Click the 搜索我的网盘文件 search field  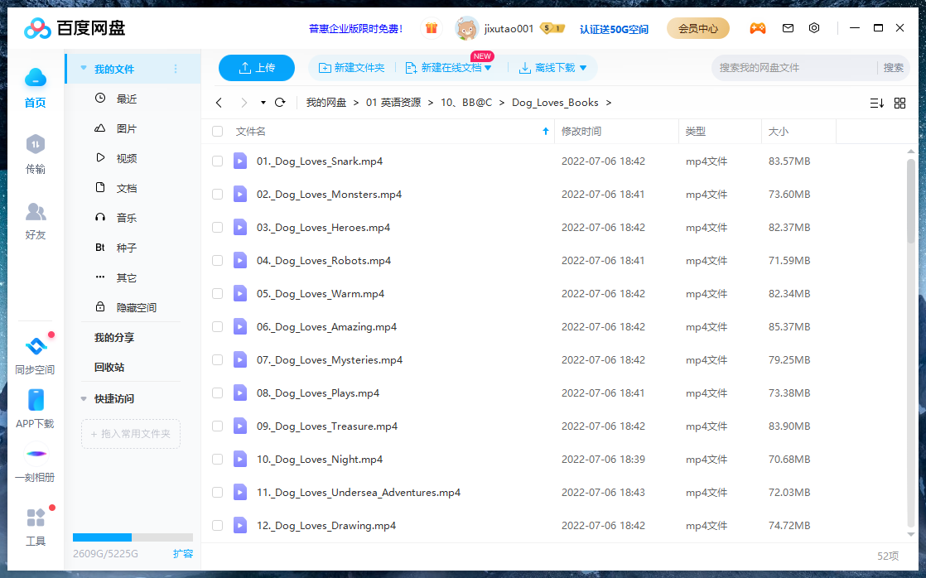pos(793,68)
